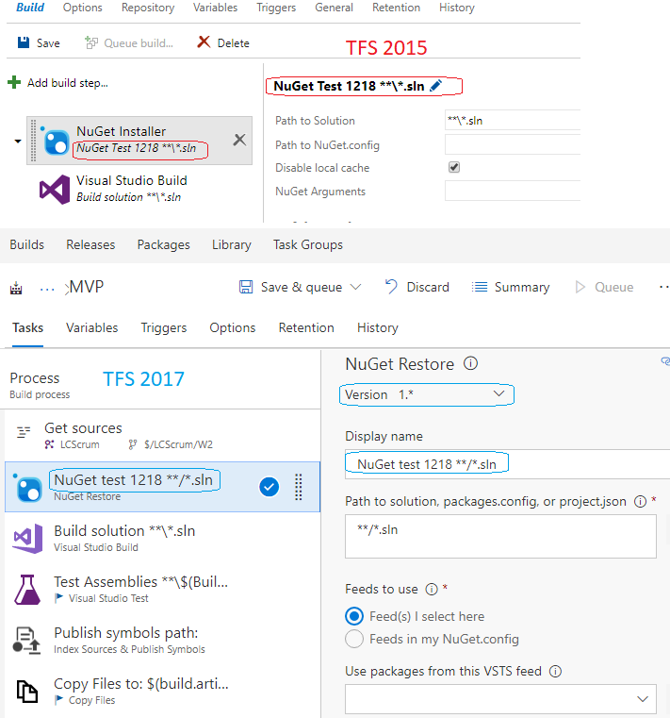Viewport: 670px width, 718px height.
Task: Select the Build solution **\*.sln task
Action: click(162, 538)
